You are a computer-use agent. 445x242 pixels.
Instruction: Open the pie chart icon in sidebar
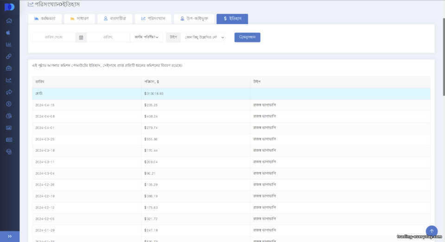click(9, 116)
